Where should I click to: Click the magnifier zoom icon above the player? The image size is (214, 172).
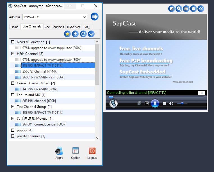pyautogui.click(x=179, y=9)
